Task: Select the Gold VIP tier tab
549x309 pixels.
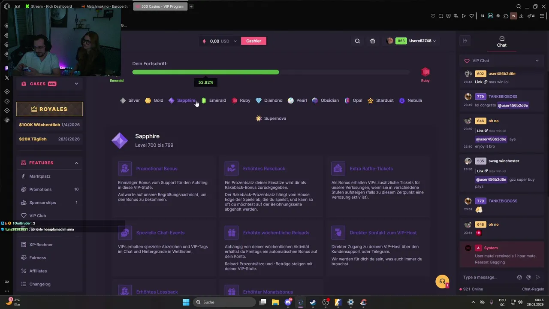Action: pos(154,100)
